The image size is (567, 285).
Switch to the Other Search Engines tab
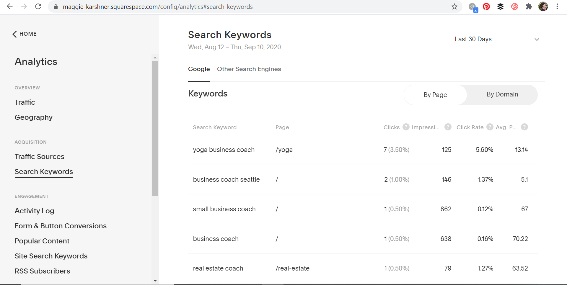pyautogui.click(x=249, y=69)
